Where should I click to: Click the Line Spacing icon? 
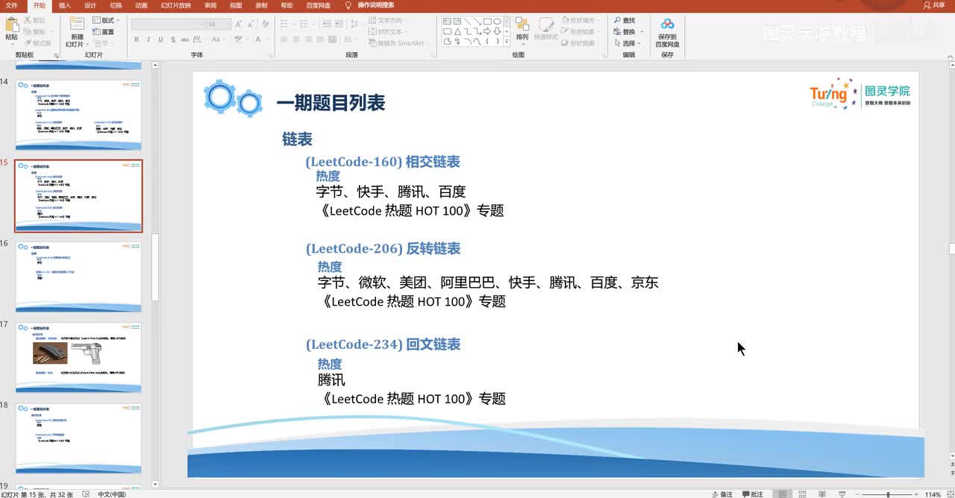point(354,24)
